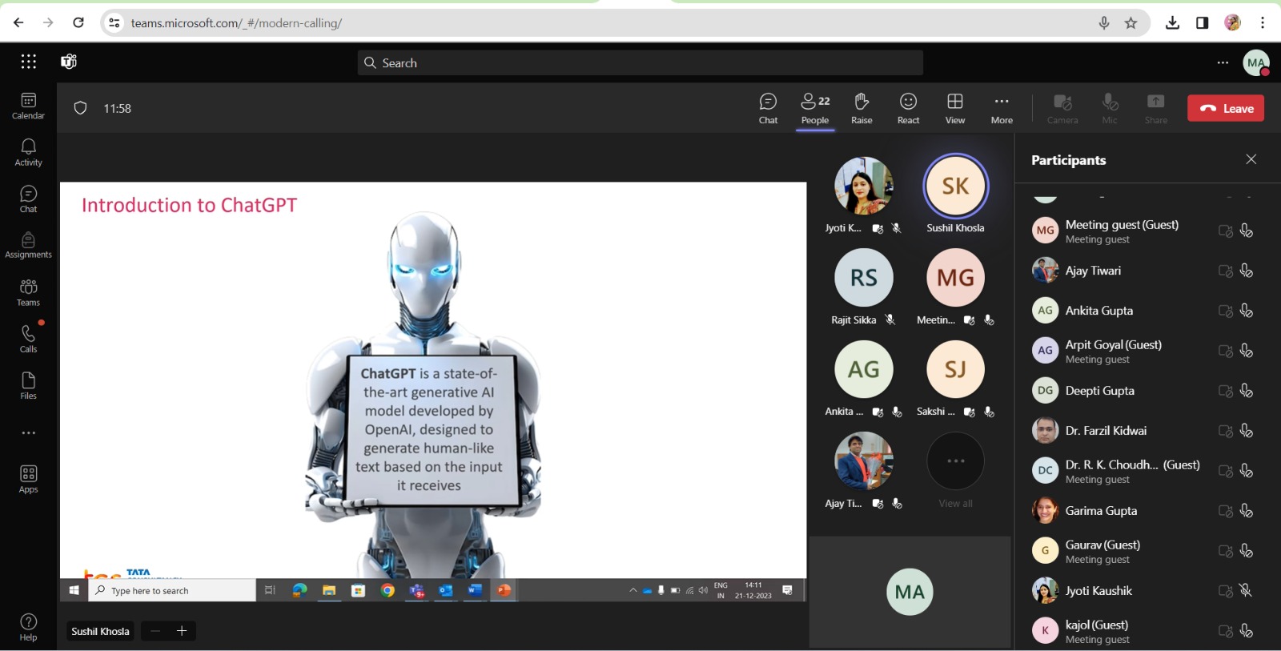Select Sakshi participant tile SJ

click(955, 378)
